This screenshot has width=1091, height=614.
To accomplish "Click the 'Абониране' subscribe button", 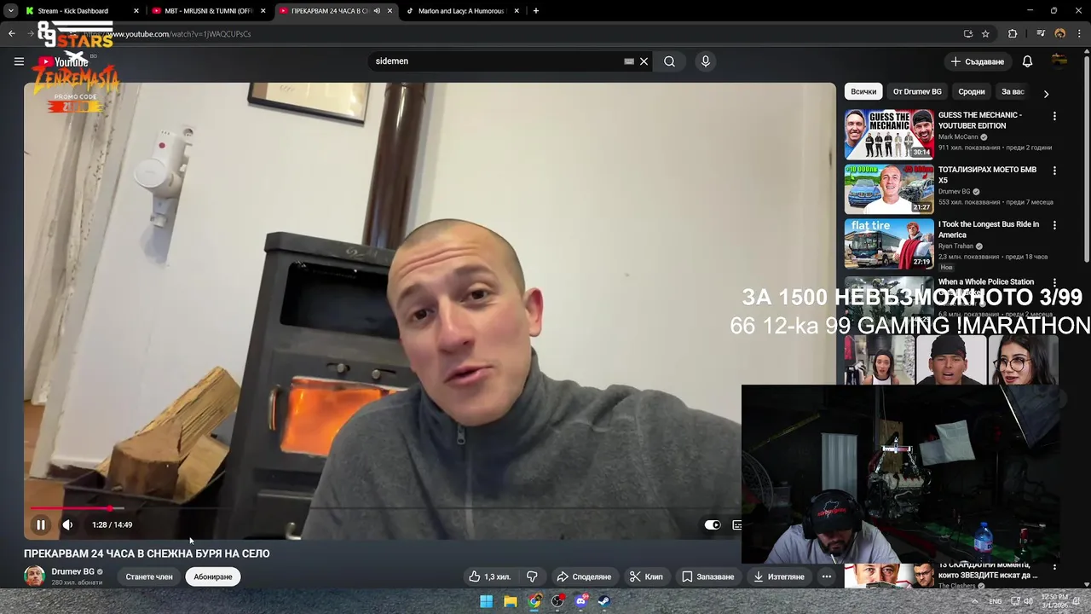I will pos(213,576).
